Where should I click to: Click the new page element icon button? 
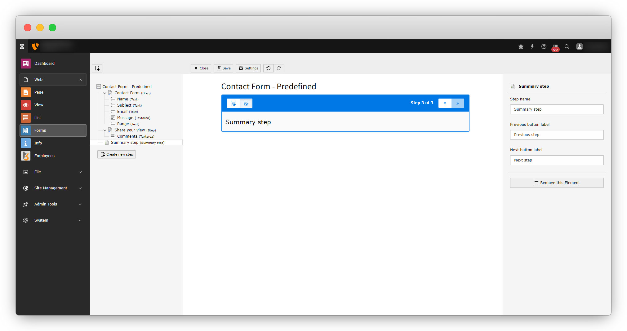coord(97,68)
